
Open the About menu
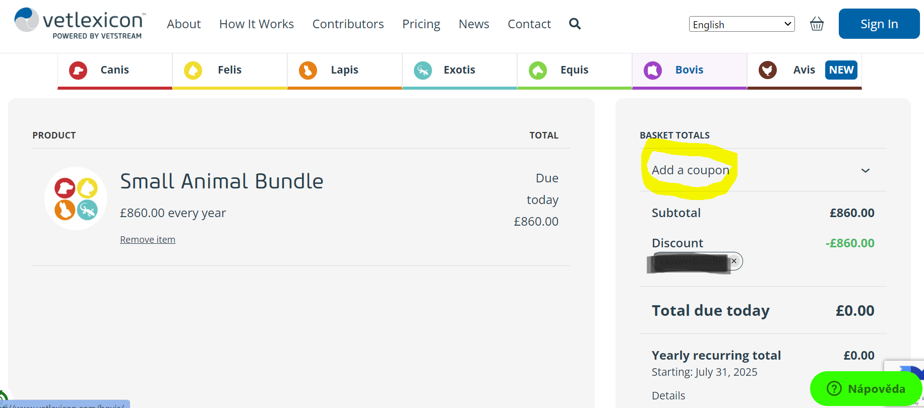[x=183, y=24]
